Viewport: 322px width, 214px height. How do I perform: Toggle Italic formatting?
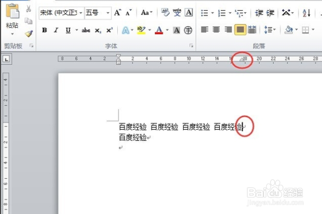coord(56,30)
